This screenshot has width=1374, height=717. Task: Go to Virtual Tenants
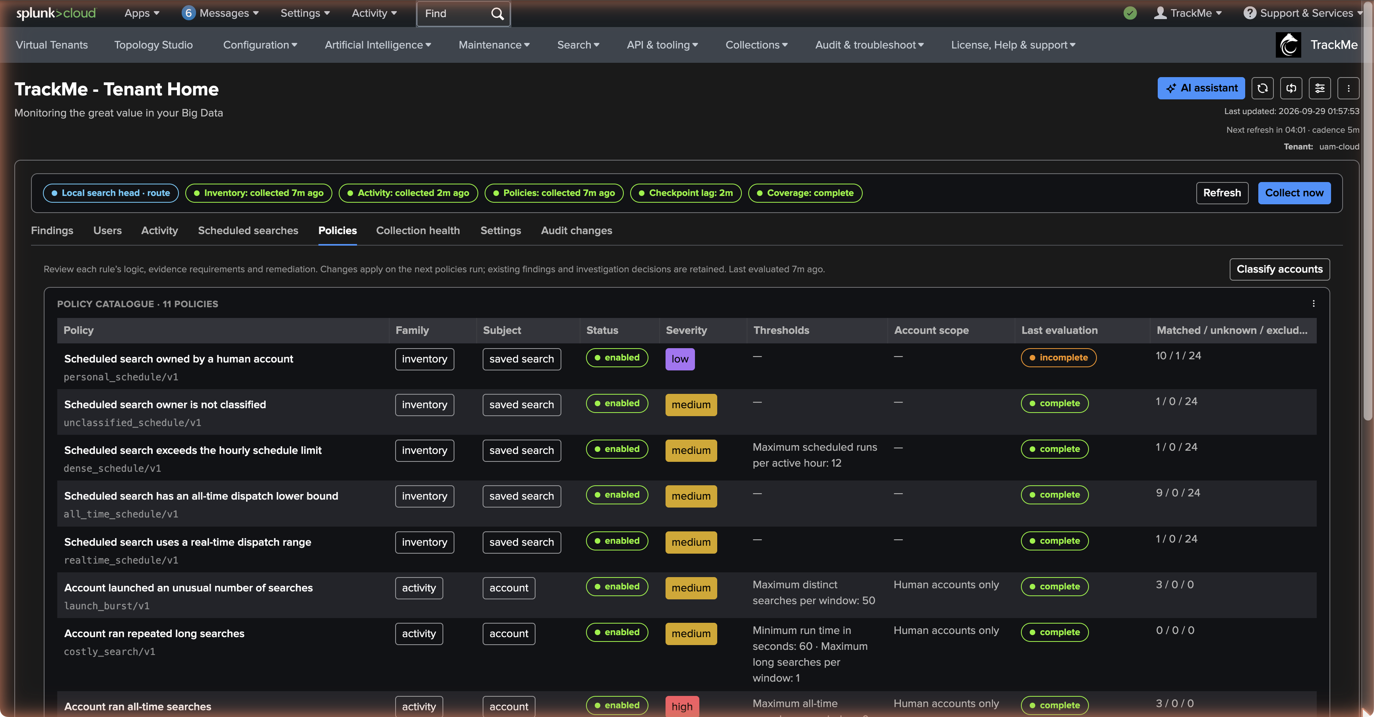coord(52,45)
